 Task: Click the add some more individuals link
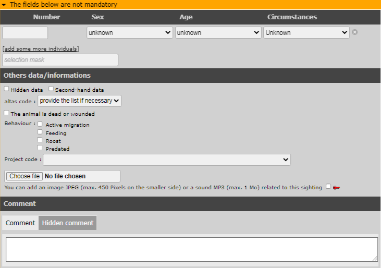pyautogui.click(x=41, y=48)
